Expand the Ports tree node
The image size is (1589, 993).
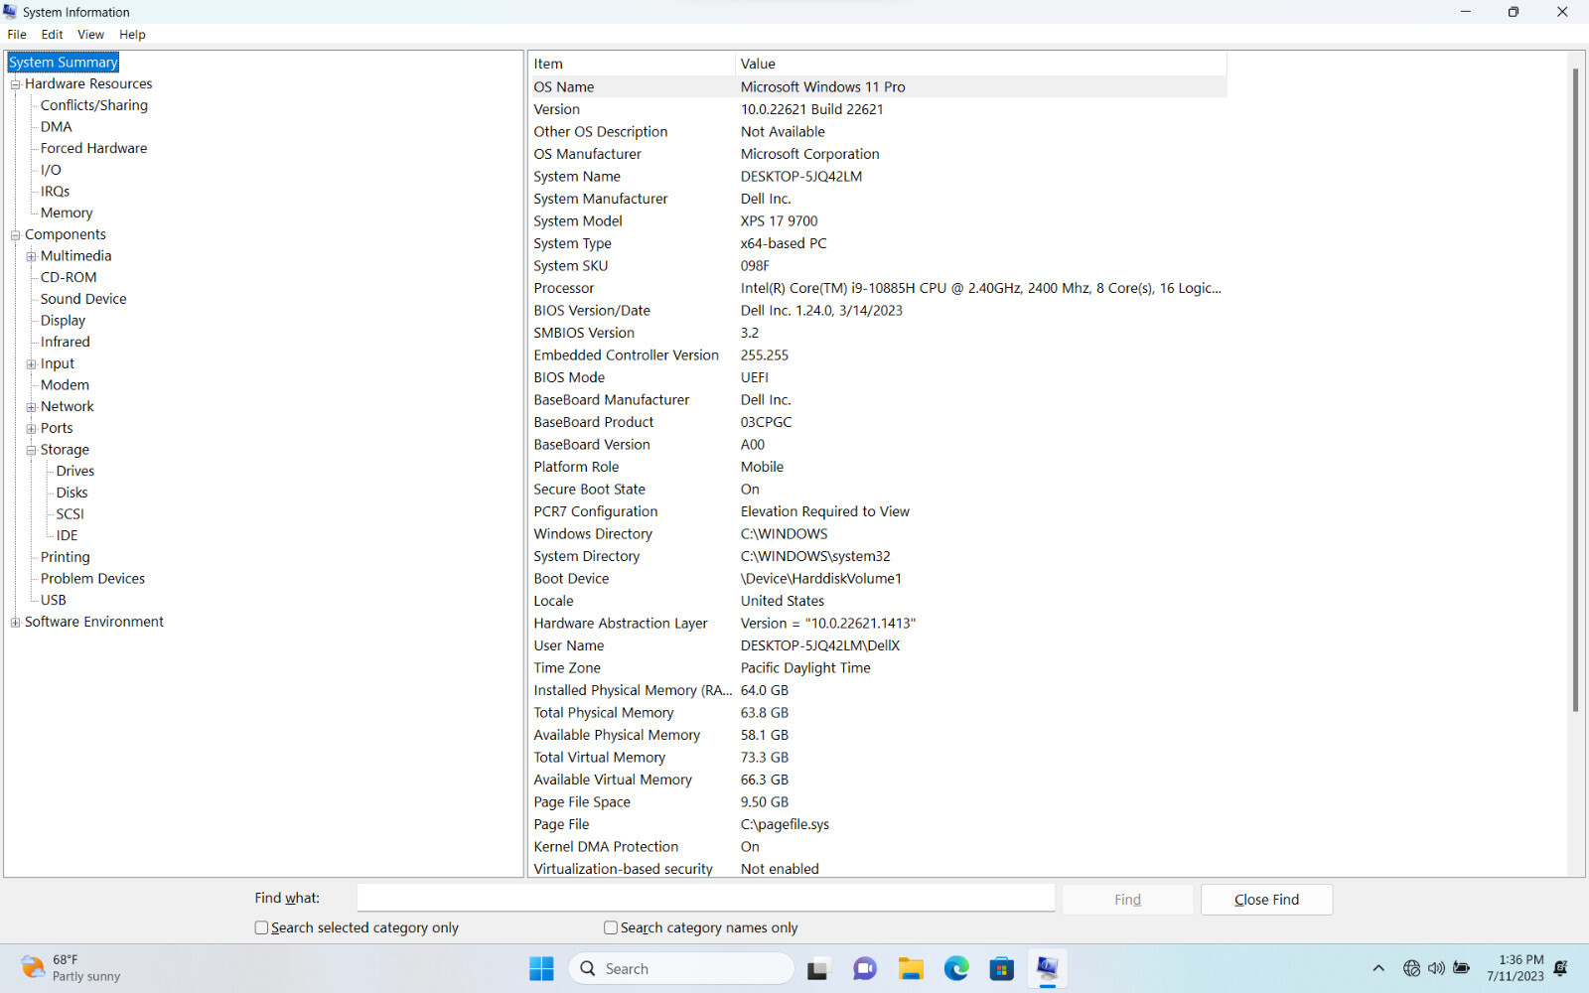[32, 429]
